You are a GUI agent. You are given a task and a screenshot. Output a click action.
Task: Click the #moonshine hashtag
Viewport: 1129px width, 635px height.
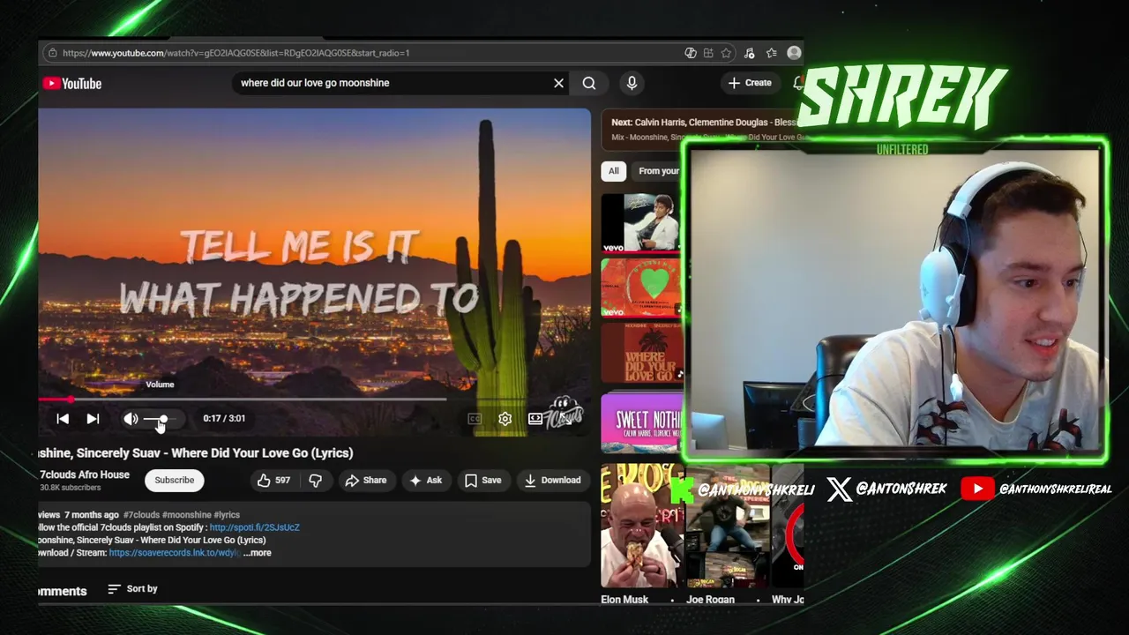click(x=187, y=515)
